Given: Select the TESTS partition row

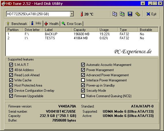Looking at the screenshot, I should [x=82, y=38].
